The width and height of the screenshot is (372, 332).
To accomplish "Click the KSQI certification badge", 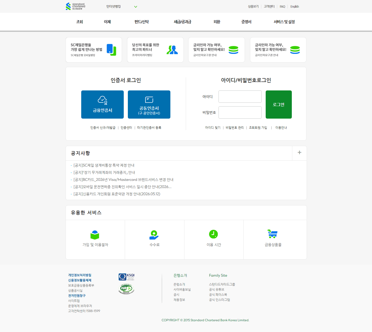I will (126, 277).
